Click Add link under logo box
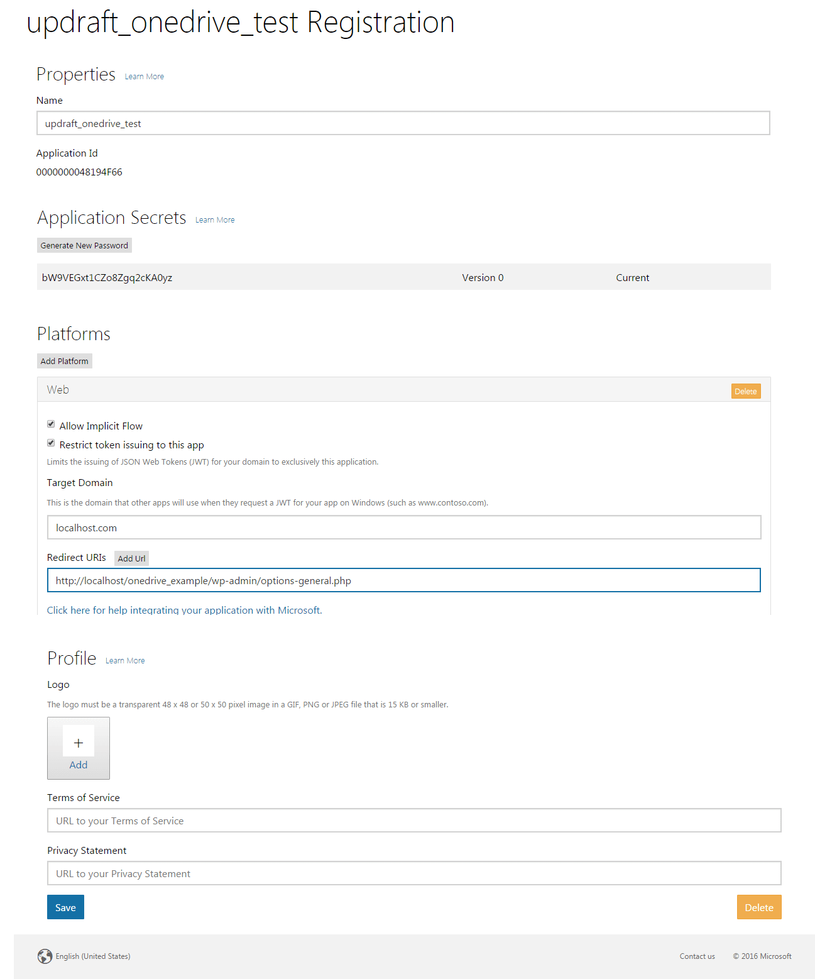Image resolution: width=815 pixels, height=979 pixels. pos(79,765)
